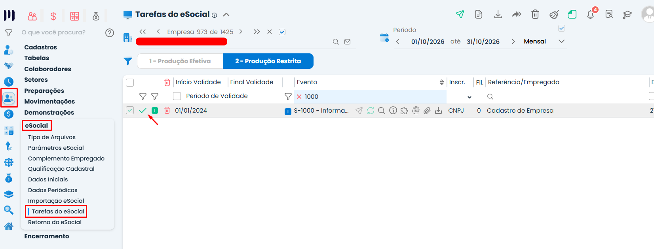Uncheck the S-1000 row checkbox
The image size is (654, 249).
tap(130, 111)
